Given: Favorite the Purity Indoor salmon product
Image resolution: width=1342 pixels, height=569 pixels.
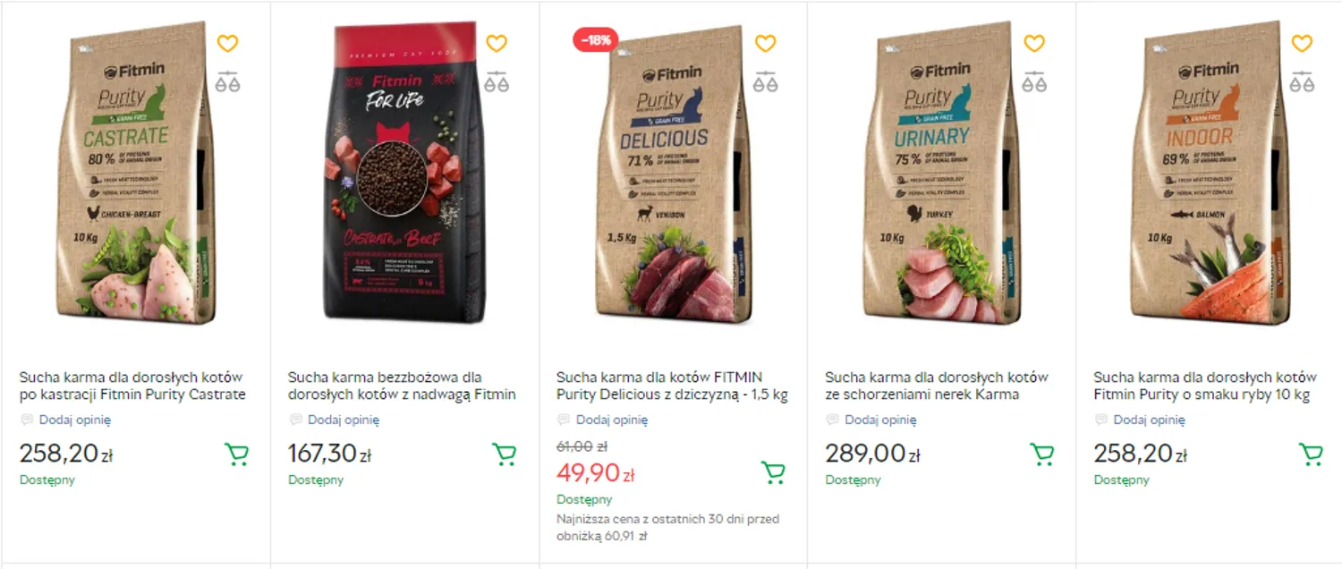Looking at the screenshot, I should pyautogui.click(x=1302, y=43).
